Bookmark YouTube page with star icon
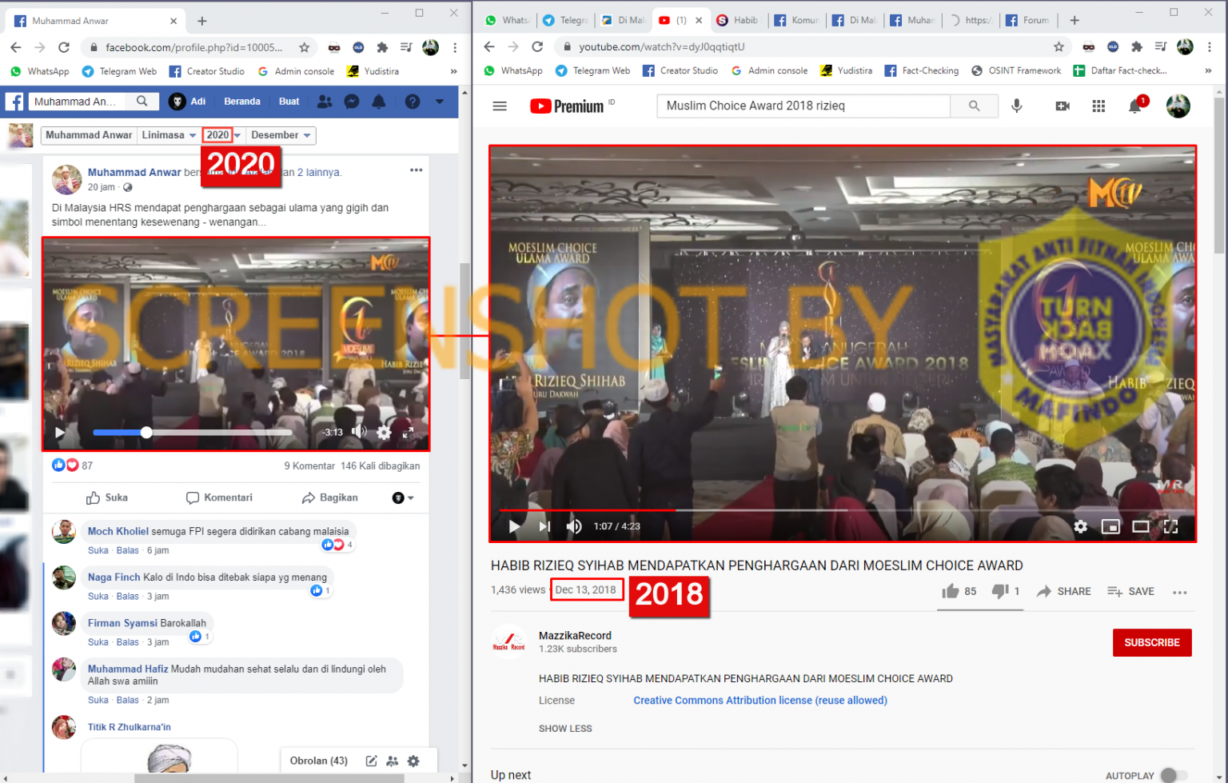 coord(1059,47)
